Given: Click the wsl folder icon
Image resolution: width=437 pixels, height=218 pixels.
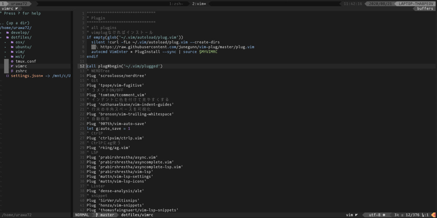Looking at the screenshot, I should point(12,57).
